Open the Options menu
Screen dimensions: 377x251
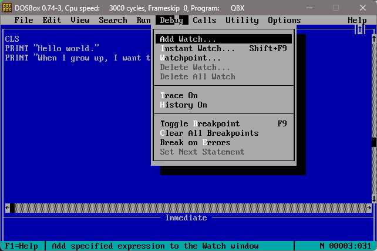click(x=284, y=20)
